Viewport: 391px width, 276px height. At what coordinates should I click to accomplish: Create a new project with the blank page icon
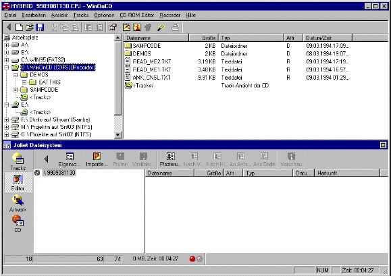coord(19,27)
